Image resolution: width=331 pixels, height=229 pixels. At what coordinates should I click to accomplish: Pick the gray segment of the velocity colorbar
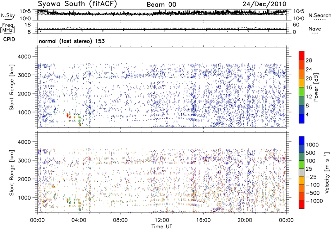(x=302, y=173)
